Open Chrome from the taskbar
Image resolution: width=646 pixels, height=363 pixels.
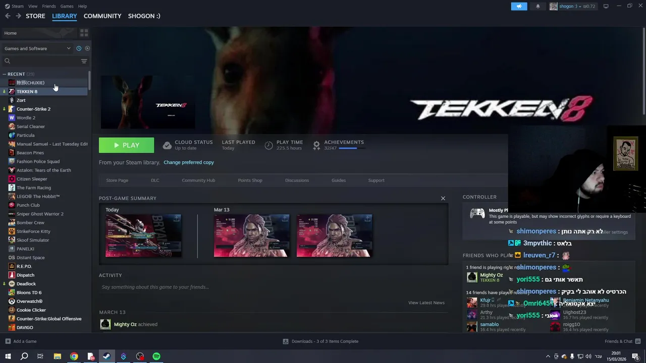(74, 356)
